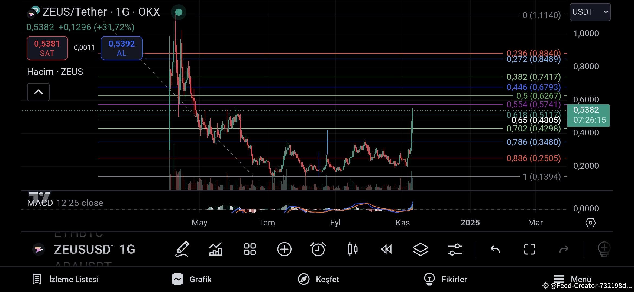Open the indicators chart icon
The image size is (634, 292).
216,249
